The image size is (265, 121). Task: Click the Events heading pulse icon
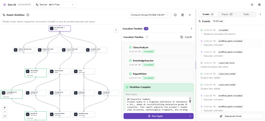(200, 21)
